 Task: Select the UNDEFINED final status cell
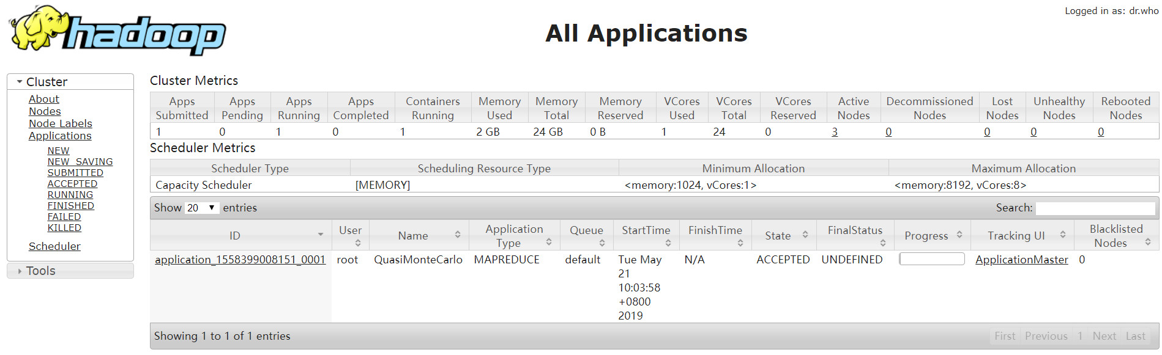[x=852, y=260]
